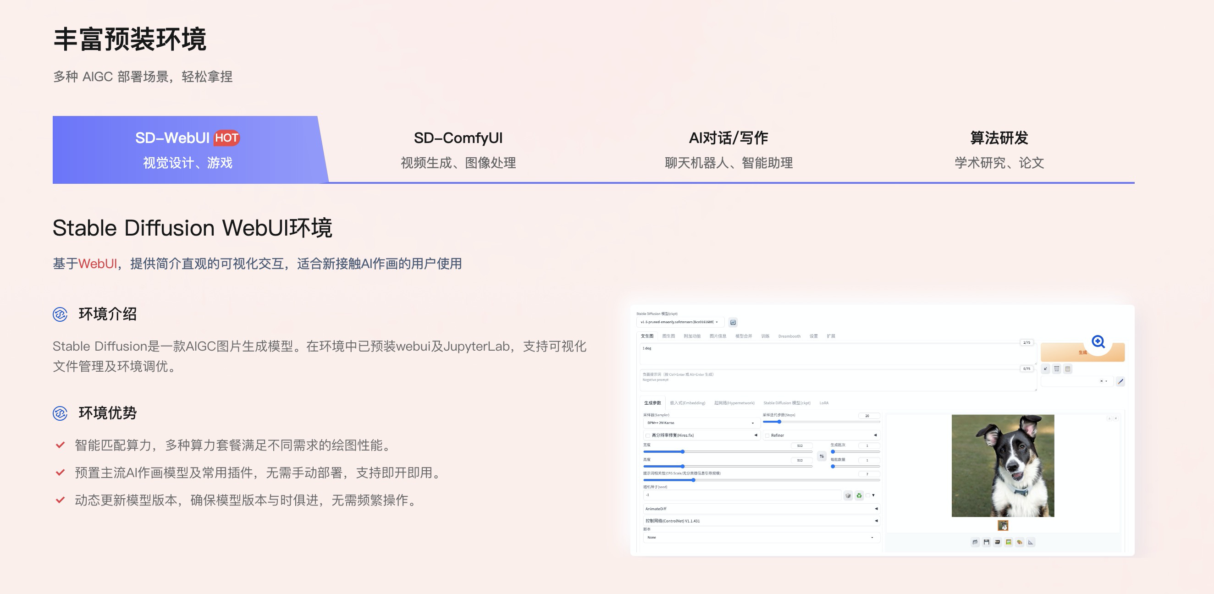Screen dimensions: 1214x594
Task: Open the 附加功能 tab in WebUI
Action: click(692, 336)
